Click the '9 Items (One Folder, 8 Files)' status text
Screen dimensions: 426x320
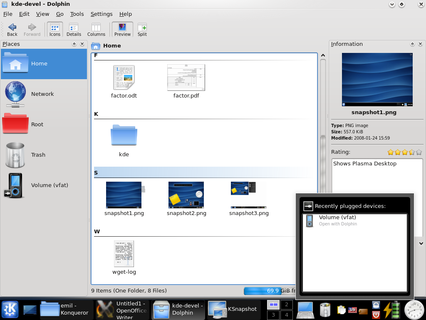129,291
